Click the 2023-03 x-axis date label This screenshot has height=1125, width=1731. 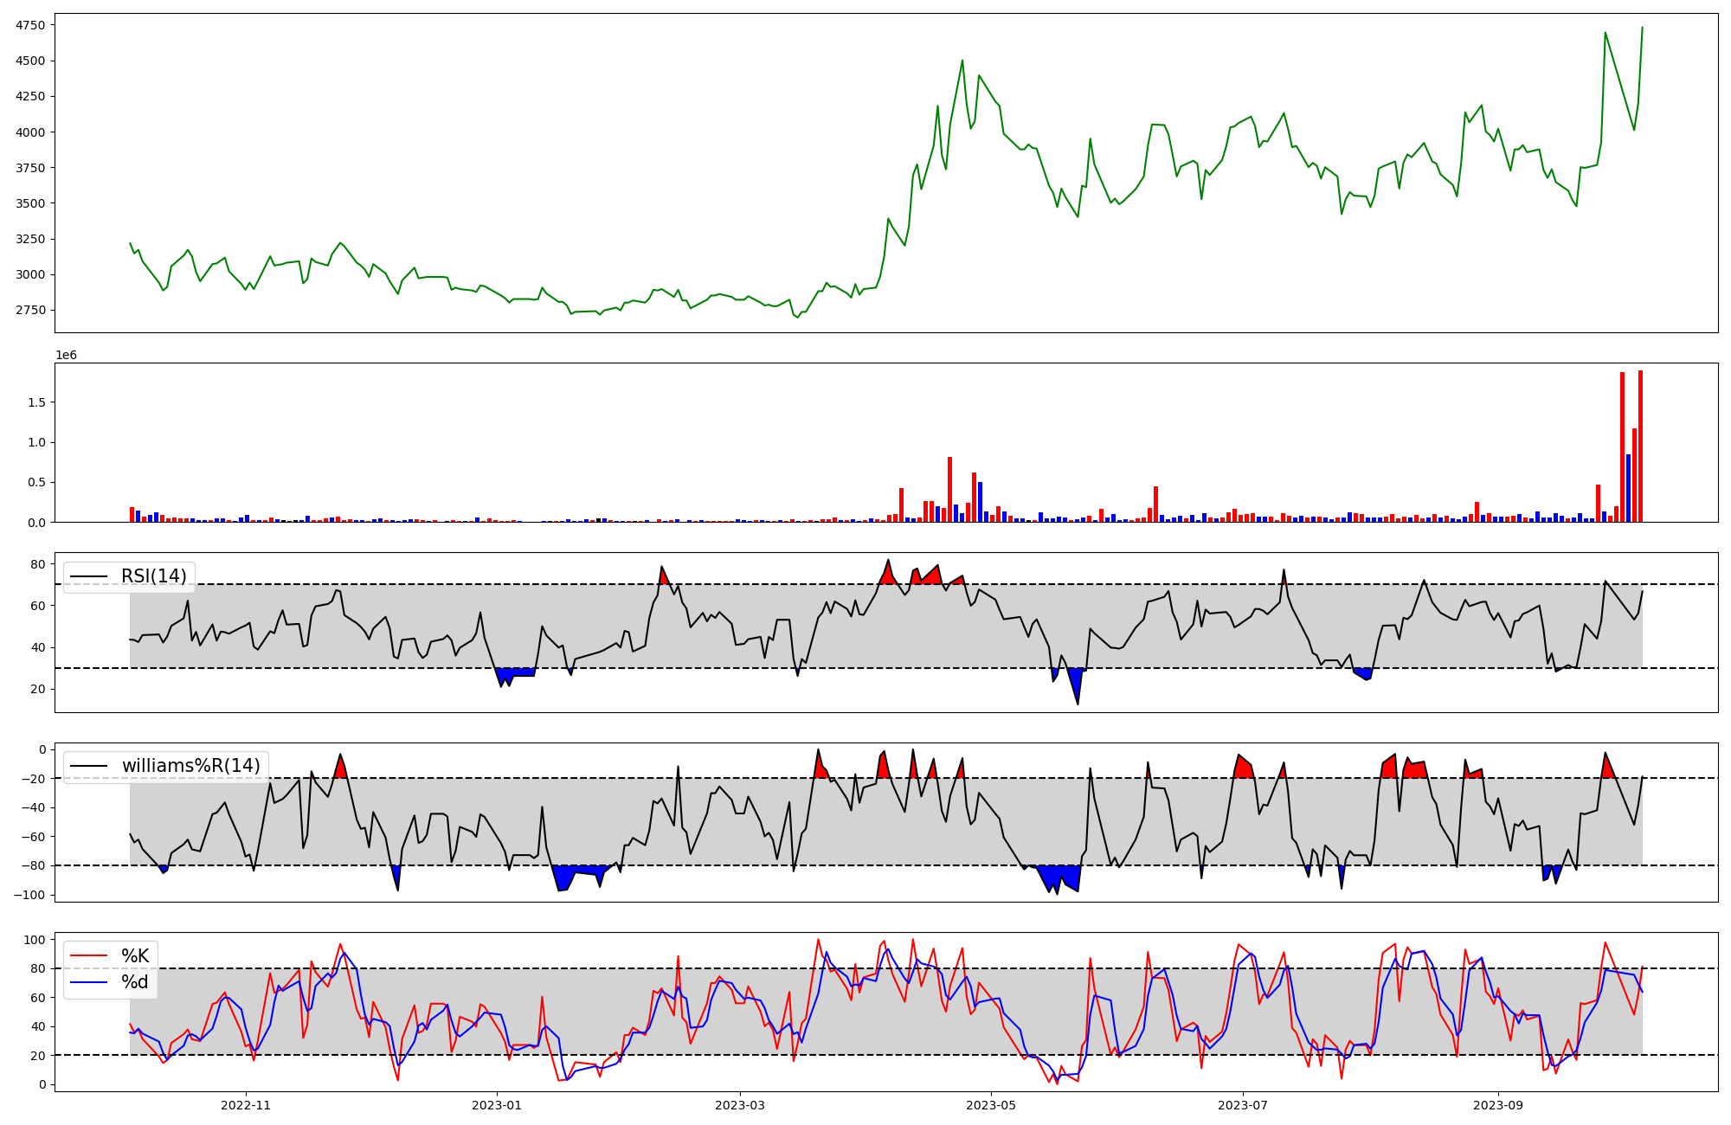(740, 1105)
